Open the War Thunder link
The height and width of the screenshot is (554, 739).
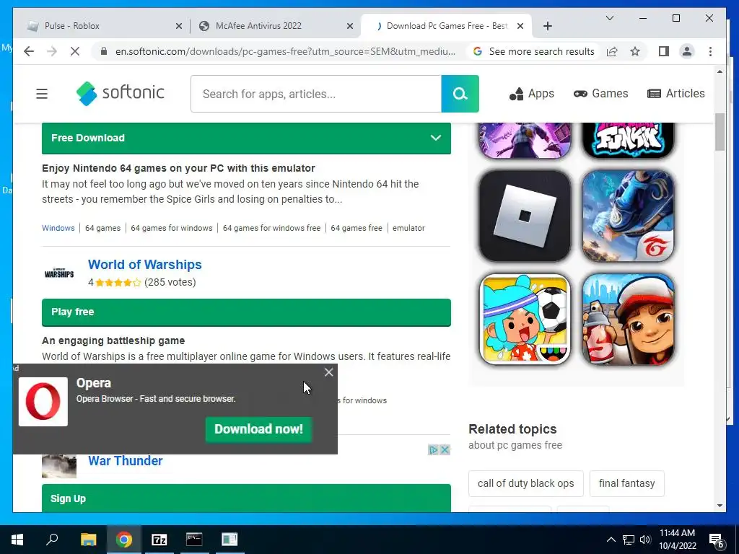click(126, 461)
